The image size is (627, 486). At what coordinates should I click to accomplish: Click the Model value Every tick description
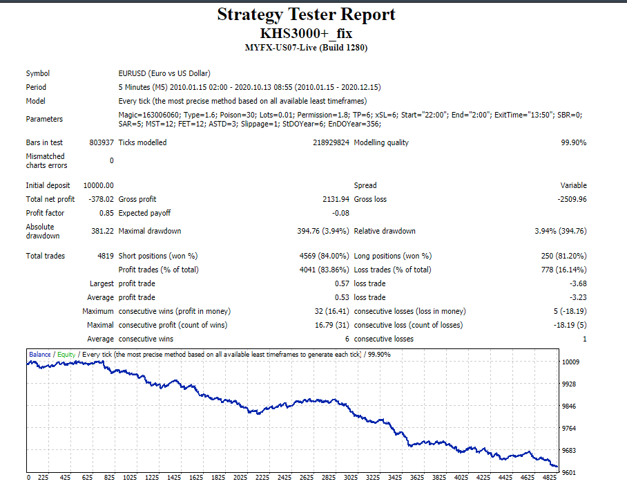click(x=243, y=101)
